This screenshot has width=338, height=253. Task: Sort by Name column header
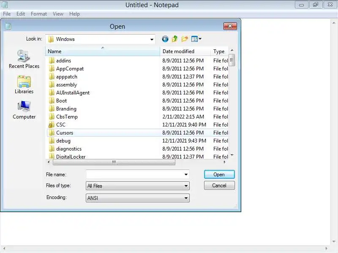pos(103,51)
